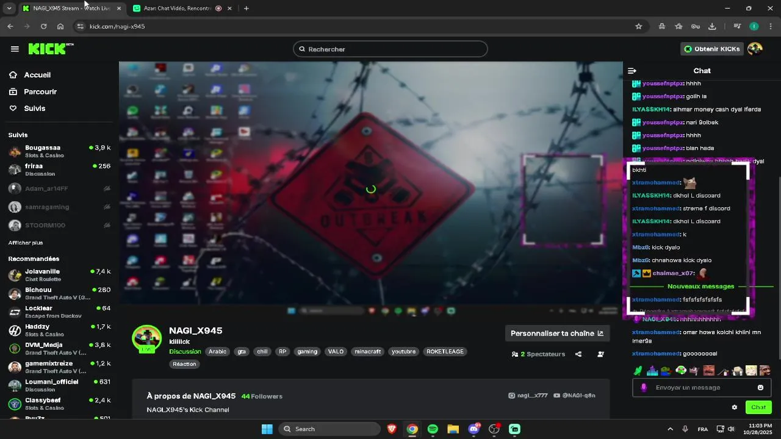
Task: Open the browser media control icon
Action: pos(737,26)
